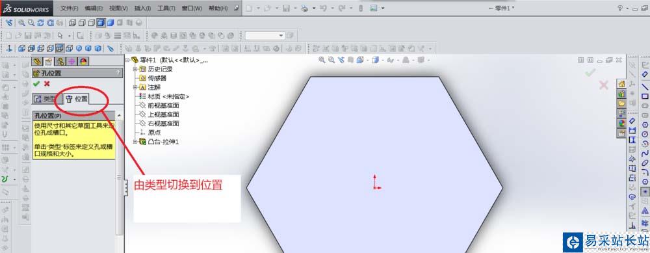650x253 pixels.
Task: Click the Zoom to Area toolbar icon
Action: (31, 23)
